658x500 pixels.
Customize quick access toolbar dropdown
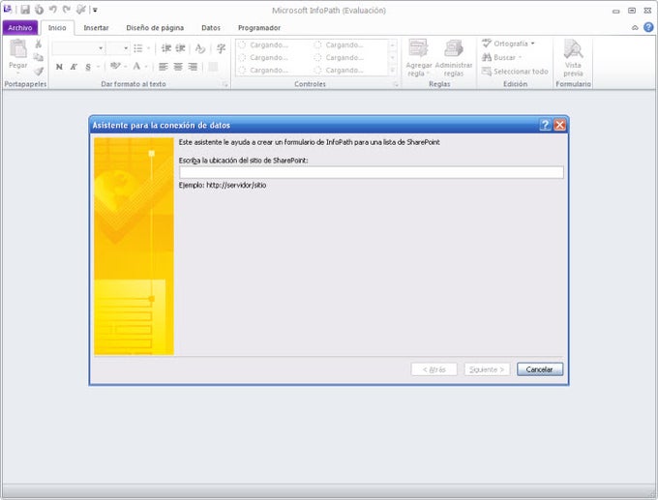click(x=95, y=10)
